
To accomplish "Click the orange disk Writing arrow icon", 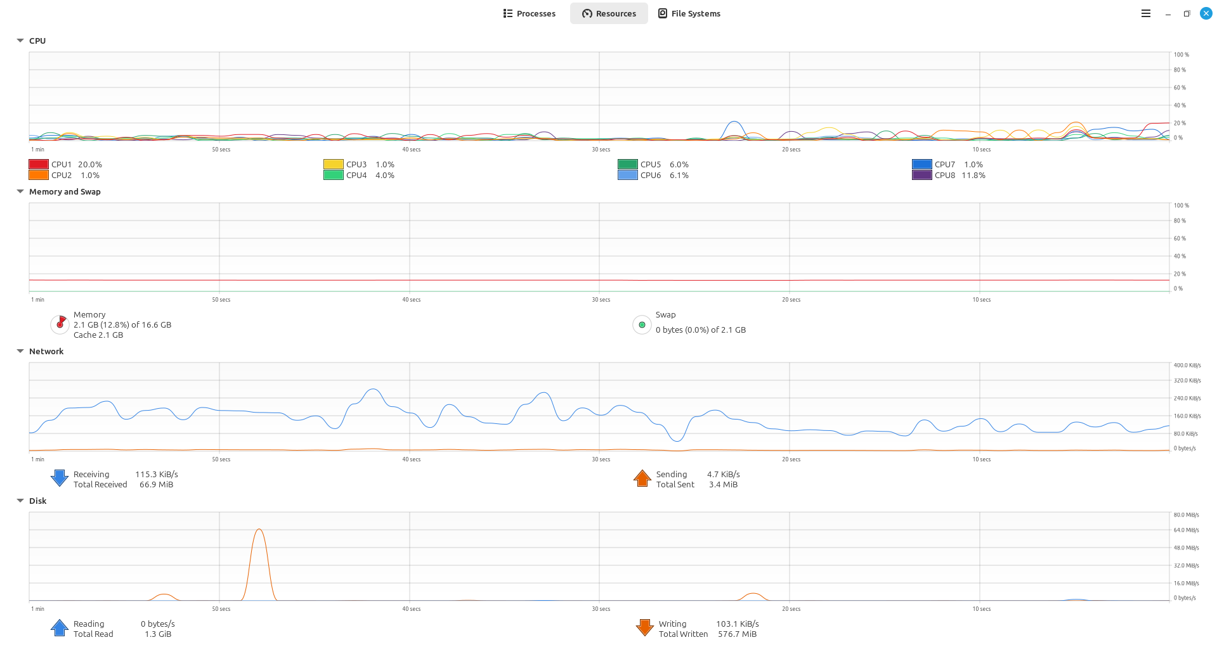I will point(644,628).
